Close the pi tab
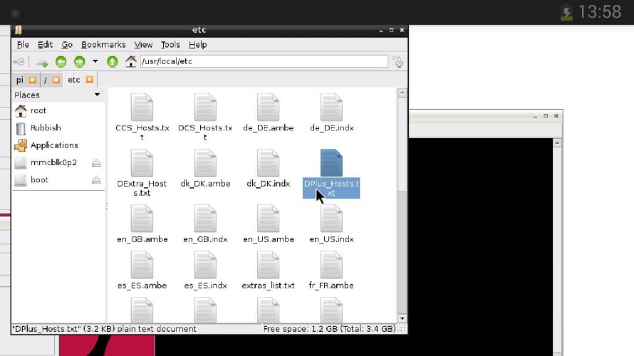 (32, 80)
